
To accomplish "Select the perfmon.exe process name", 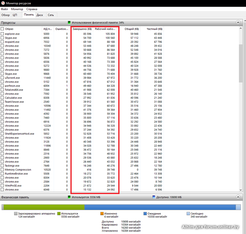I will (x=12, y=86).
